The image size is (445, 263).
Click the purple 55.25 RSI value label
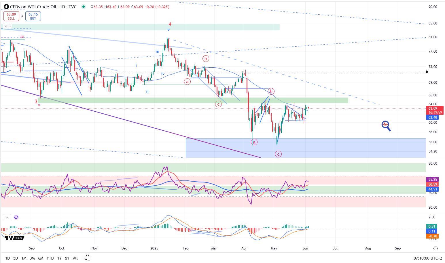[433, 179]
